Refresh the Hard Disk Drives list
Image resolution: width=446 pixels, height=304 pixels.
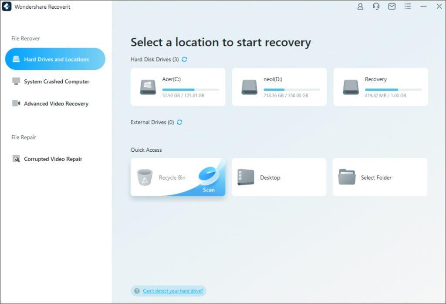click(184, 59)
